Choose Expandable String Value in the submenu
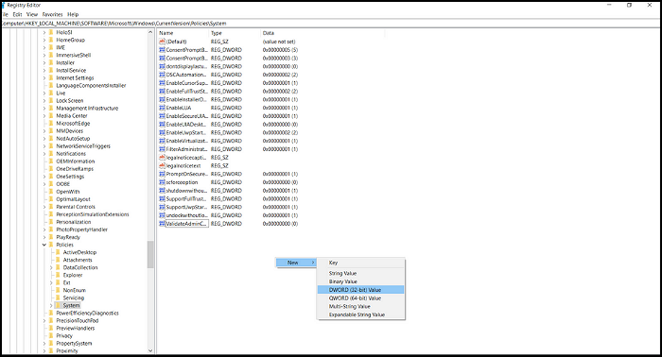 pos(360,314)
